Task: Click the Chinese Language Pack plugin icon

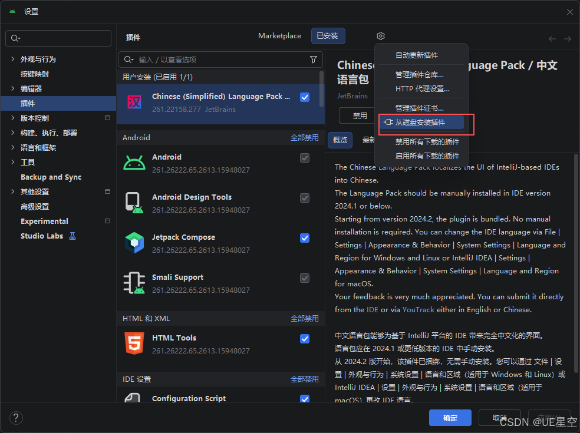Action: tap(134, 102)
